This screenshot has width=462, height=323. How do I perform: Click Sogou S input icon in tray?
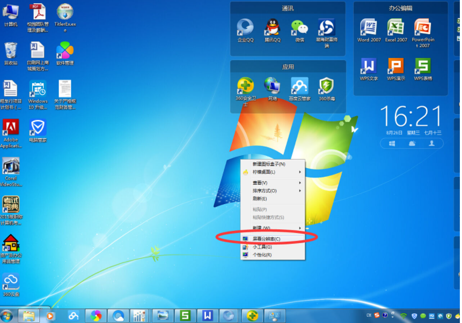click(x=377, y=316)
